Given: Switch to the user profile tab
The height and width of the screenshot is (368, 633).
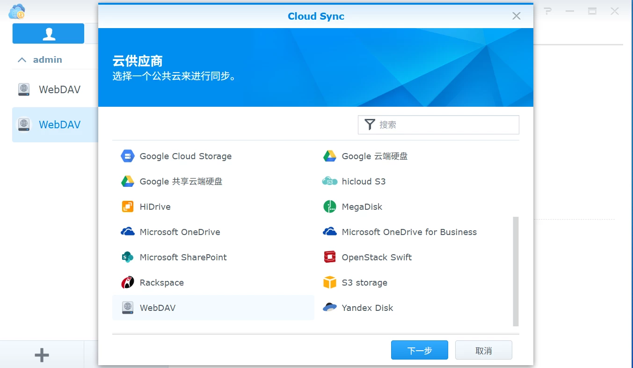Looking at the screenshot, I should (48, 33).
